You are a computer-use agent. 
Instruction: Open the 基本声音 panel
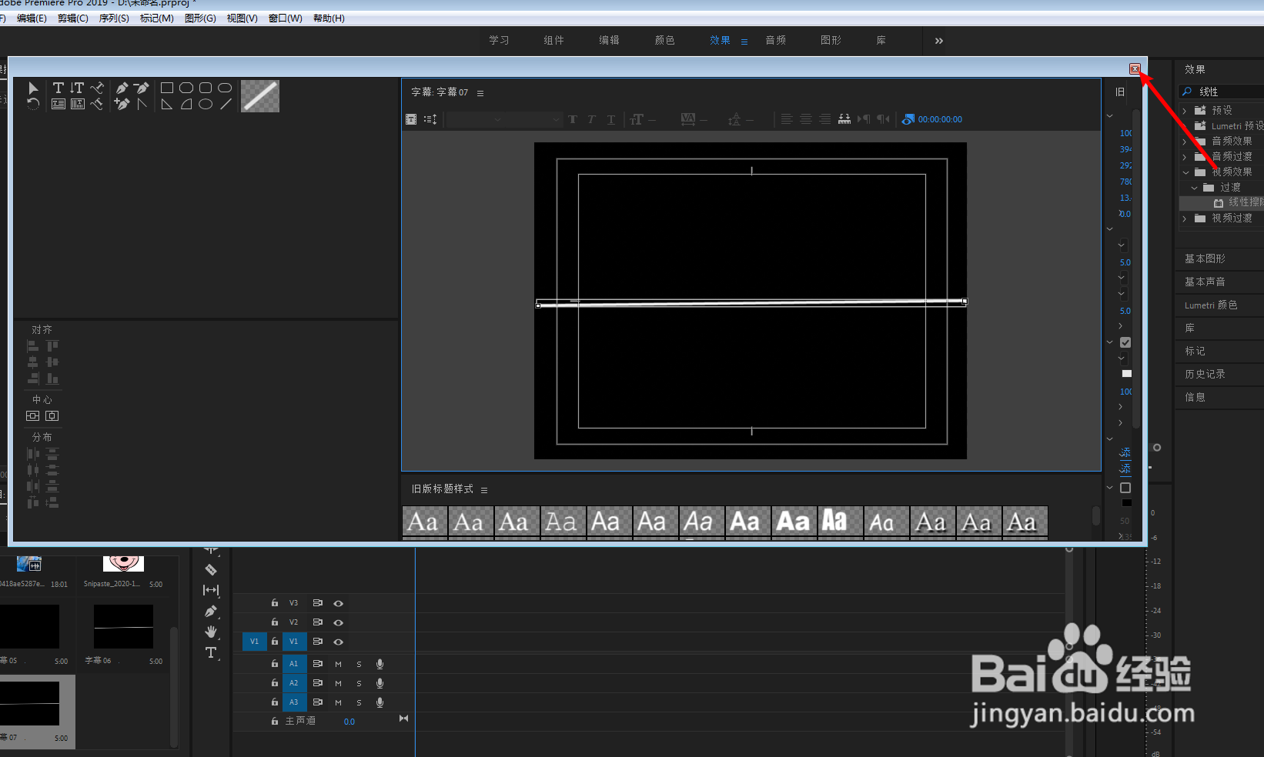(x=1205, y=282)
